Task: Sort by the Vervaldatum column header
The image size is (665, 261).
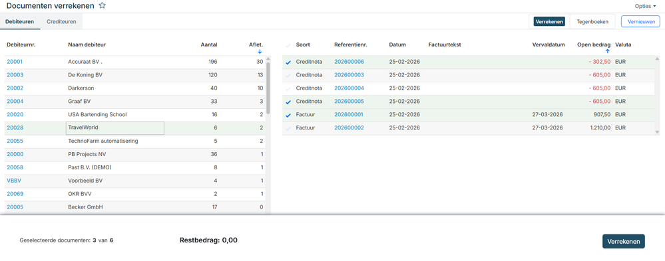Action: tap(549, 45)
